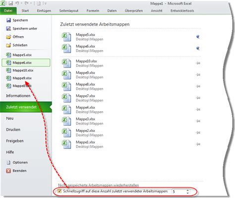The image size is (235, 198).
Task: Choose Speichern unter
Action: [x=22, y=28]
